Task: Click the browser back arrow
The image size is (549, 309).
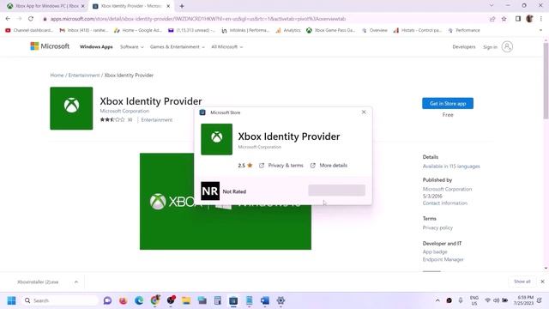Action: click(x=8, y=19)
